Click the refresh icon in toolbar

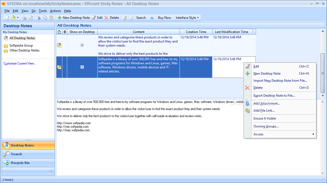pyautogui.click(x=125, y=18)
